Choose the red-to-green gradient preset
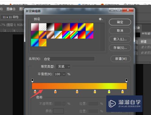Screen dimensions: 151x115 coord(58,27)
